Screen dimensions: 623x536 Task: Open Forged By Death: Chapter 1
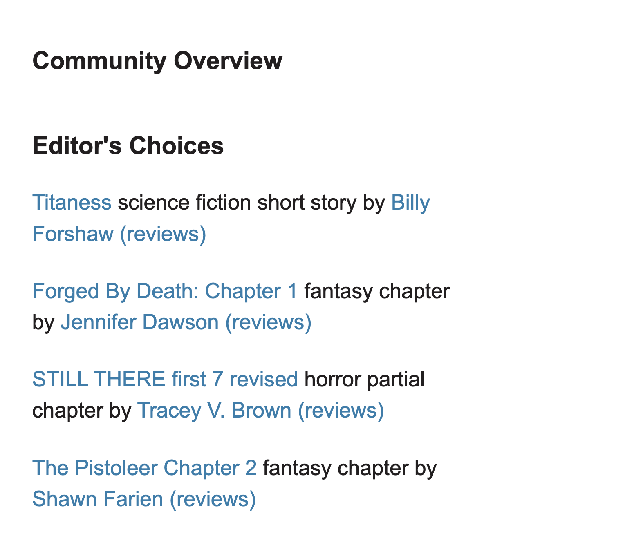click(165, 291)
